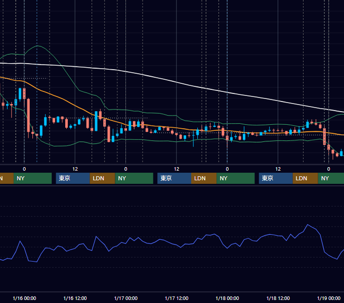Click hour label 12 above 1/16 12:00

pos(75,169)
